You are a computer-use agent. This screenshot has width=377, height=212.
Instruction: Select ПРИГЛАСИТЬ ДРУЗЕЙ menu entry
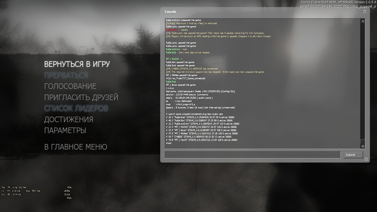(81, 97)
